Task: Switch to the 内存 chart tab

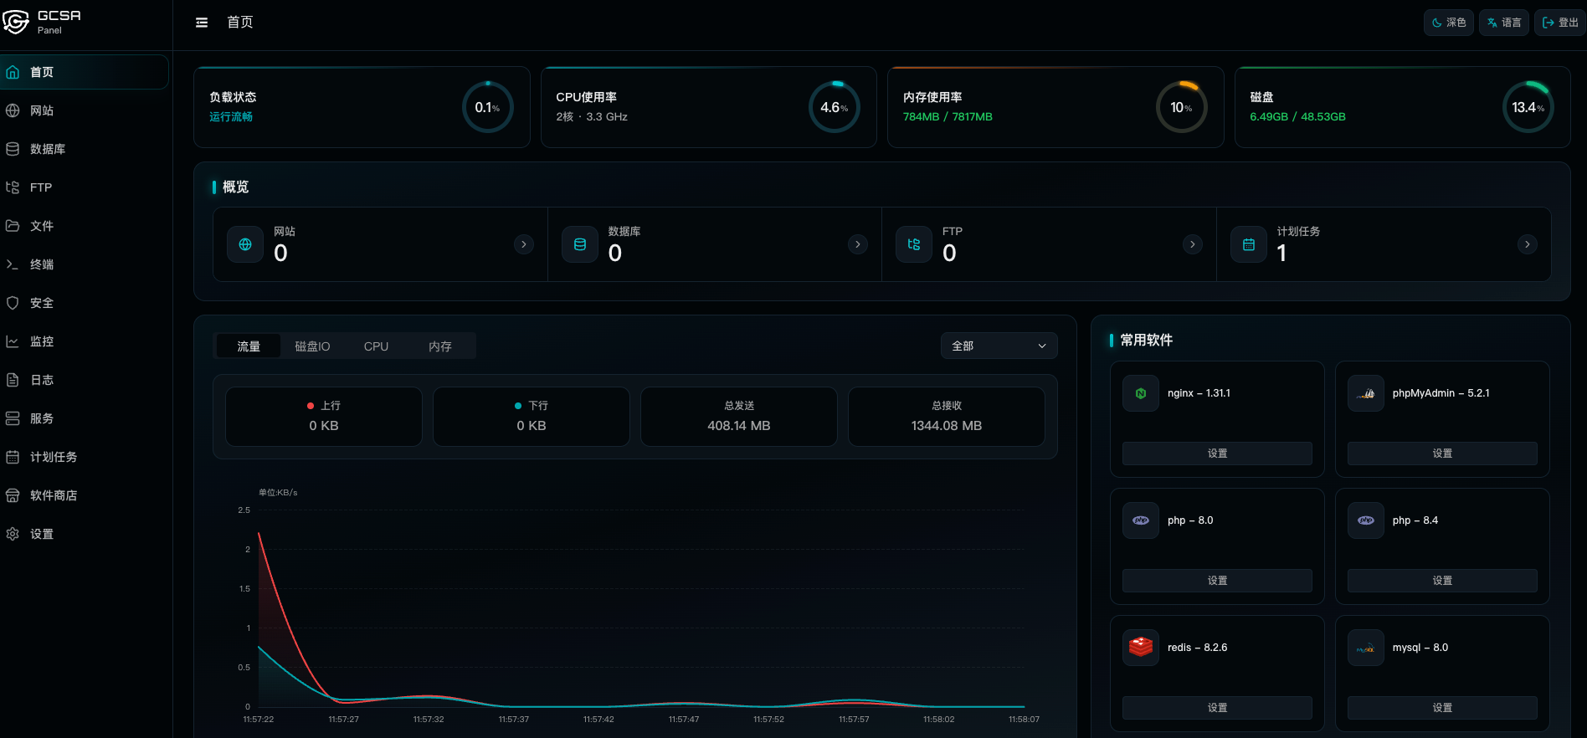Action: [x=440, y=346]
